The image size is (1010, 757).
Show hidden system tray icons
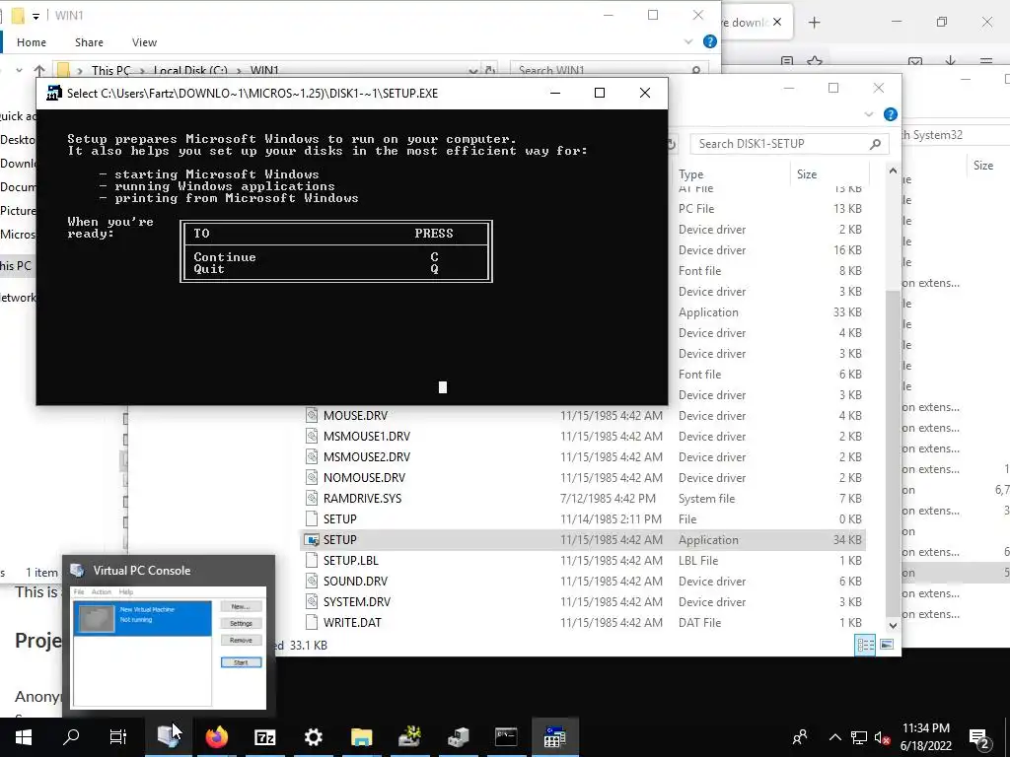tap(834, 737)
